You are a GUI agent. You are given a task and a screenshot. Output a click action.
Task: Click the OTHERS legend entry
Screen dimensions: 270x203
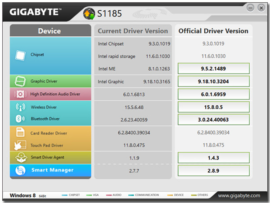point(199,195)
